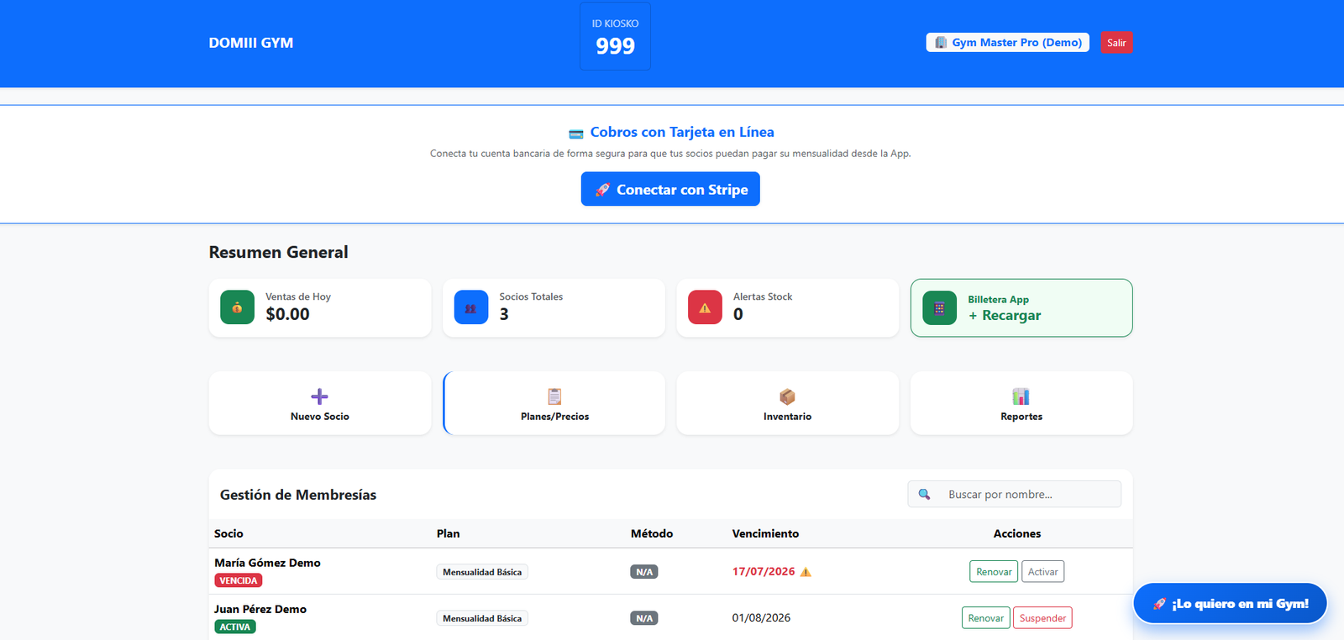Suspend Juan Pérez Demo's membership
Image resolution: width=1344 pixels, height=640 pixels.
pyautogui.click(x=1042, y=618)
